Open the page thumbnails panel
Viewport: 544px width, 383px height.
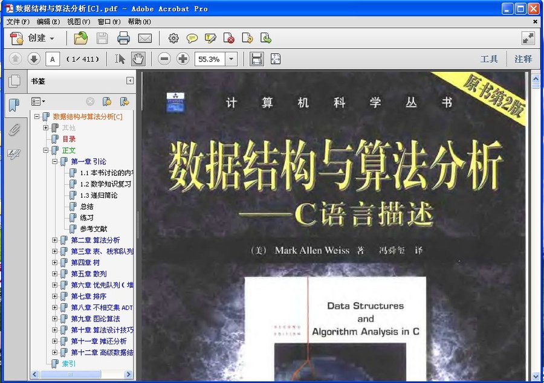pos(14,80)
